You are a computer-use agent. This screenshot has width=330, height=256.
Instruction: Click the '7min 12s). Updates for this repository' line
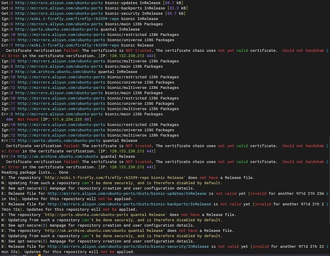click(x=69, y=209)
